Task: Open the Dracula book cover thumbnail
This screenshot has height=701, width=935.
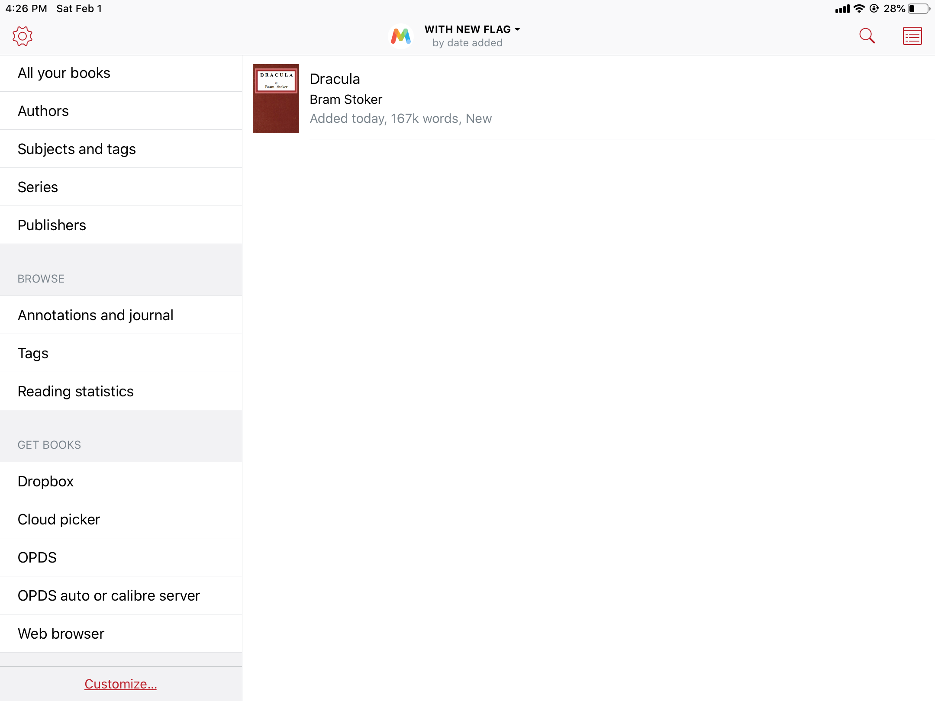Action: tap(276, 99)
